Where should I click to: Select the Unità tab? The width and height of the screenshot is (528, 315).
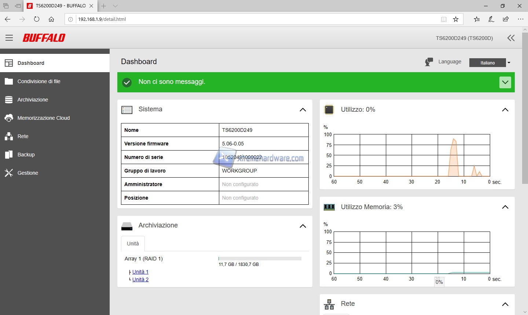(133, 244)
